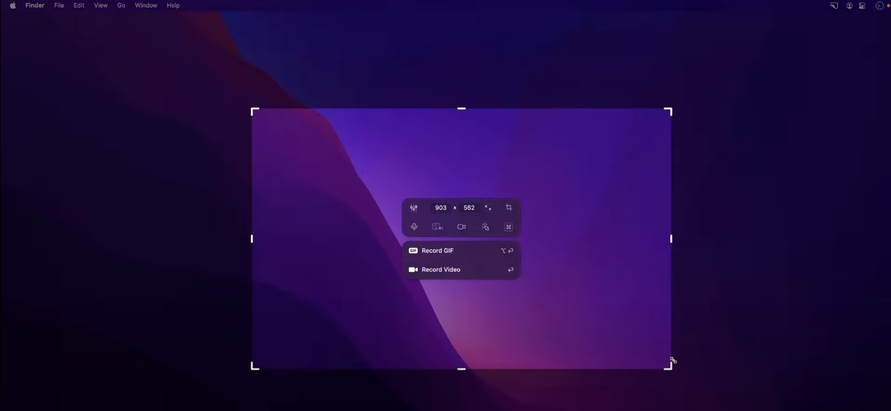Toggle webcam camera overlay
891x411 pixels.
(462, 227)
